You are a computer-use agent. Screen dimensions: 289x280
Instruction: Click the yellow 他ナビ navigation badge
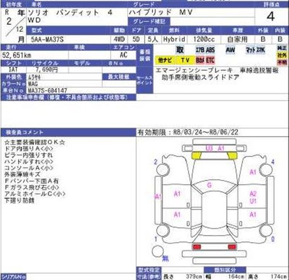pyautogui.click(x=165, y=60)
